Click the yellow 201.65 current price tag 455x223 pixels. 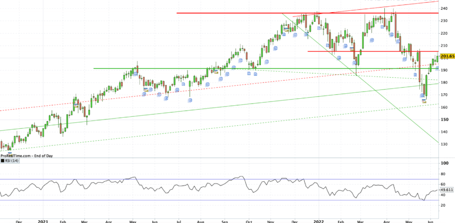(x=446, y=56)
